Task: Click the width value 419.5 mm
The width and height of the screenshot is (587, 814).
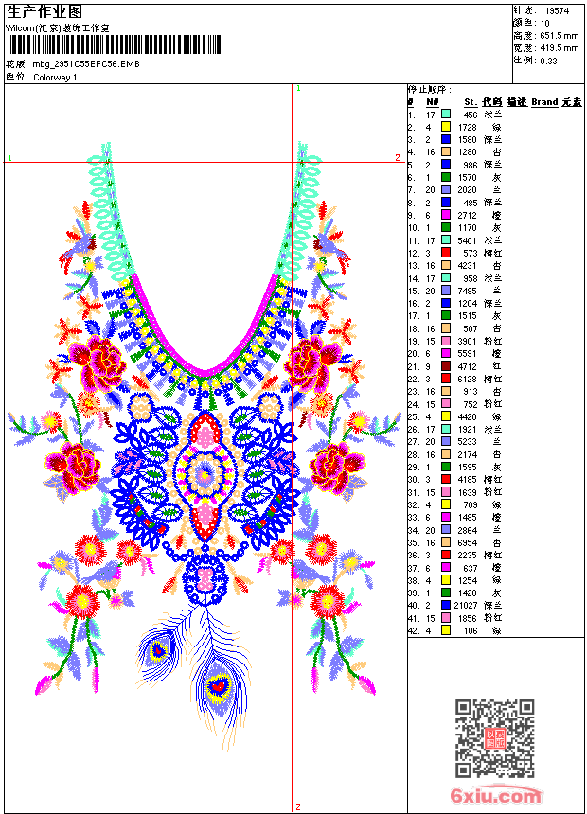Action: [560, 48]
